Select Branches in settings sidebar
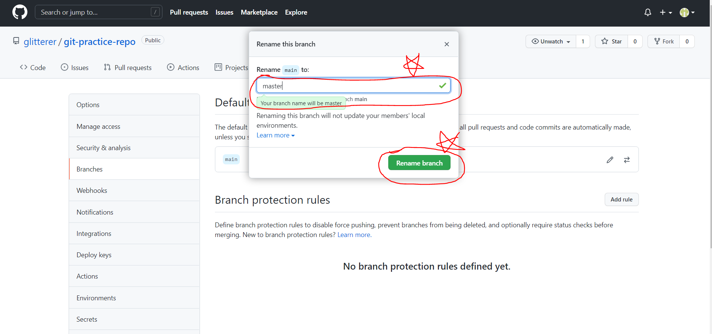 (134, 169)
